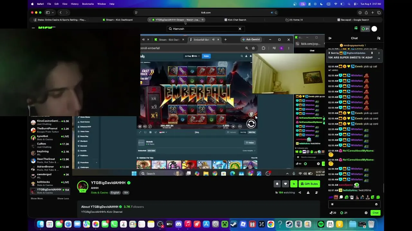The image size is (412, 231).
Task: Switch to Baccapali Google Search tab
Action: tap(353, 20)
